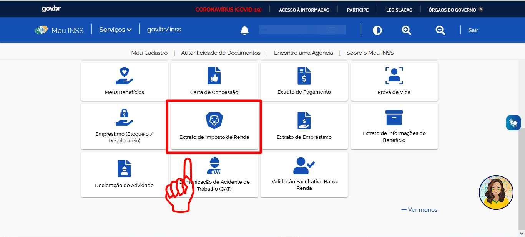Image resolution: width=525 pixels, height=237 pixels.
Task: Expand the Serviços dropdown menu
Action: pos(115,30)
